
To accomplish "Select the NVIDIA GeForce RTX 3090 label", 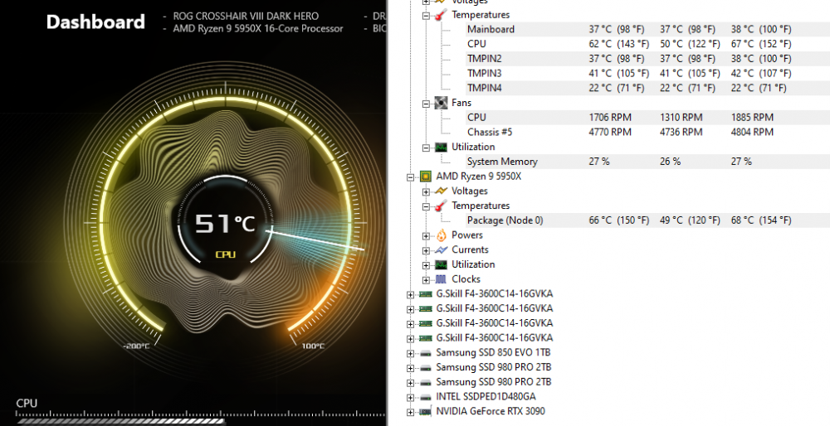I will click(491, 411).
